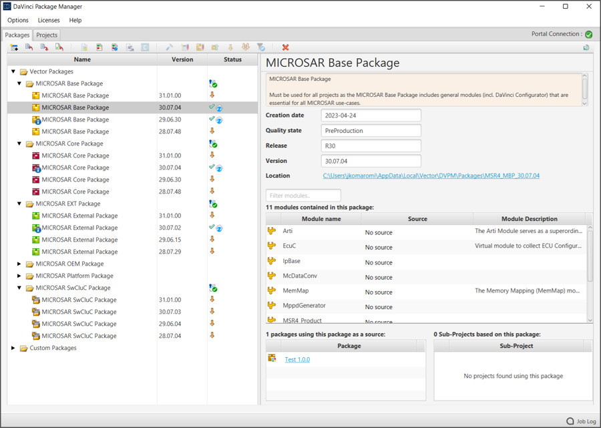Click the Version field showing 30.07.04
This screenshot has width=601, height=428.
pyautogui.click(x=371, y=161)
